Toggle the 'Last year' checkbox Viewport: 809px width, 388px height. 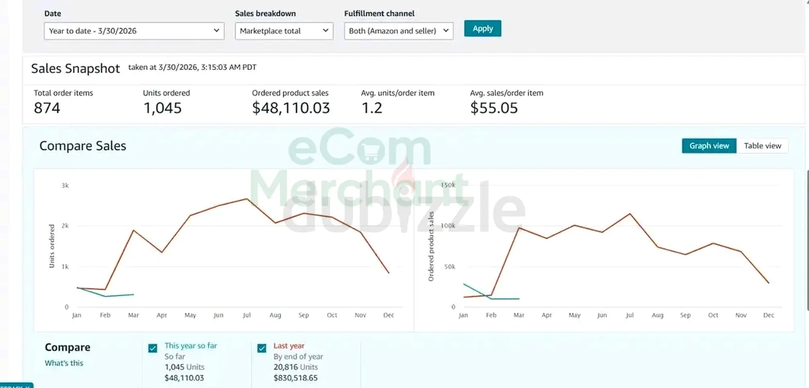(262, 348)
